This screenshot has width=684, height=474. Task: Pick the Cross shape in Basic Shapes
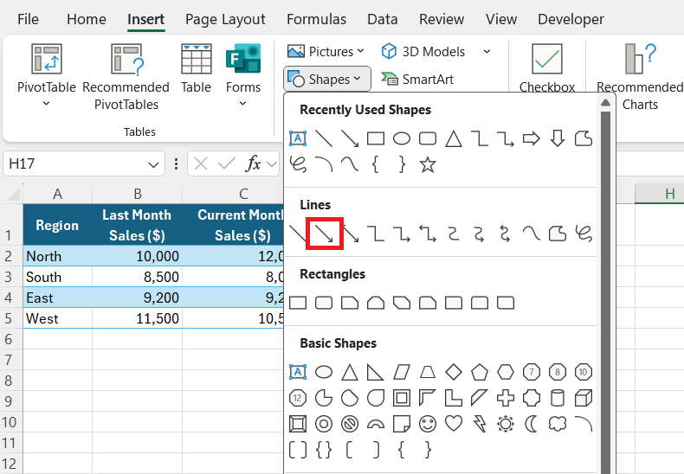point(506,398)
